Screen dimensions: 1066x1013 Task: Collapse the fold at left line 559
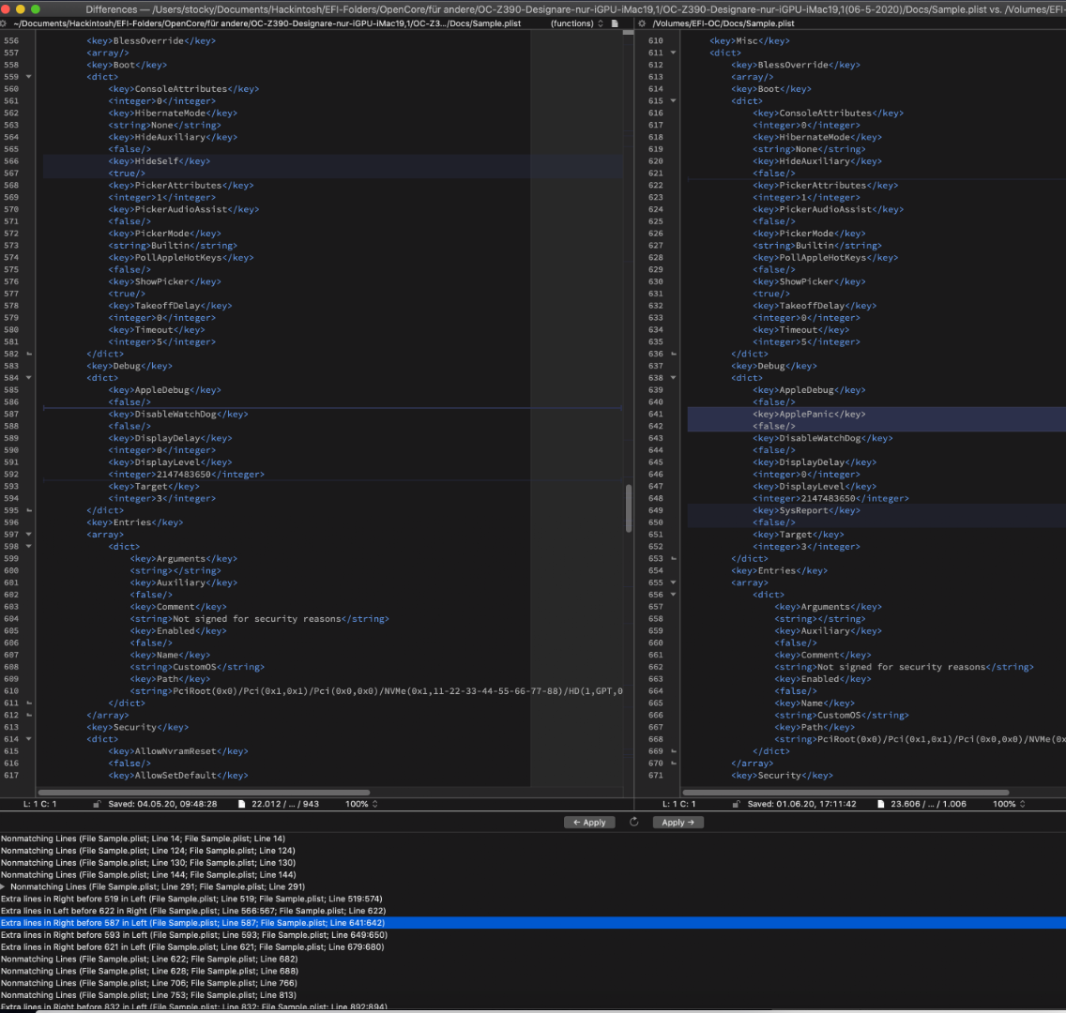point(29,77)
